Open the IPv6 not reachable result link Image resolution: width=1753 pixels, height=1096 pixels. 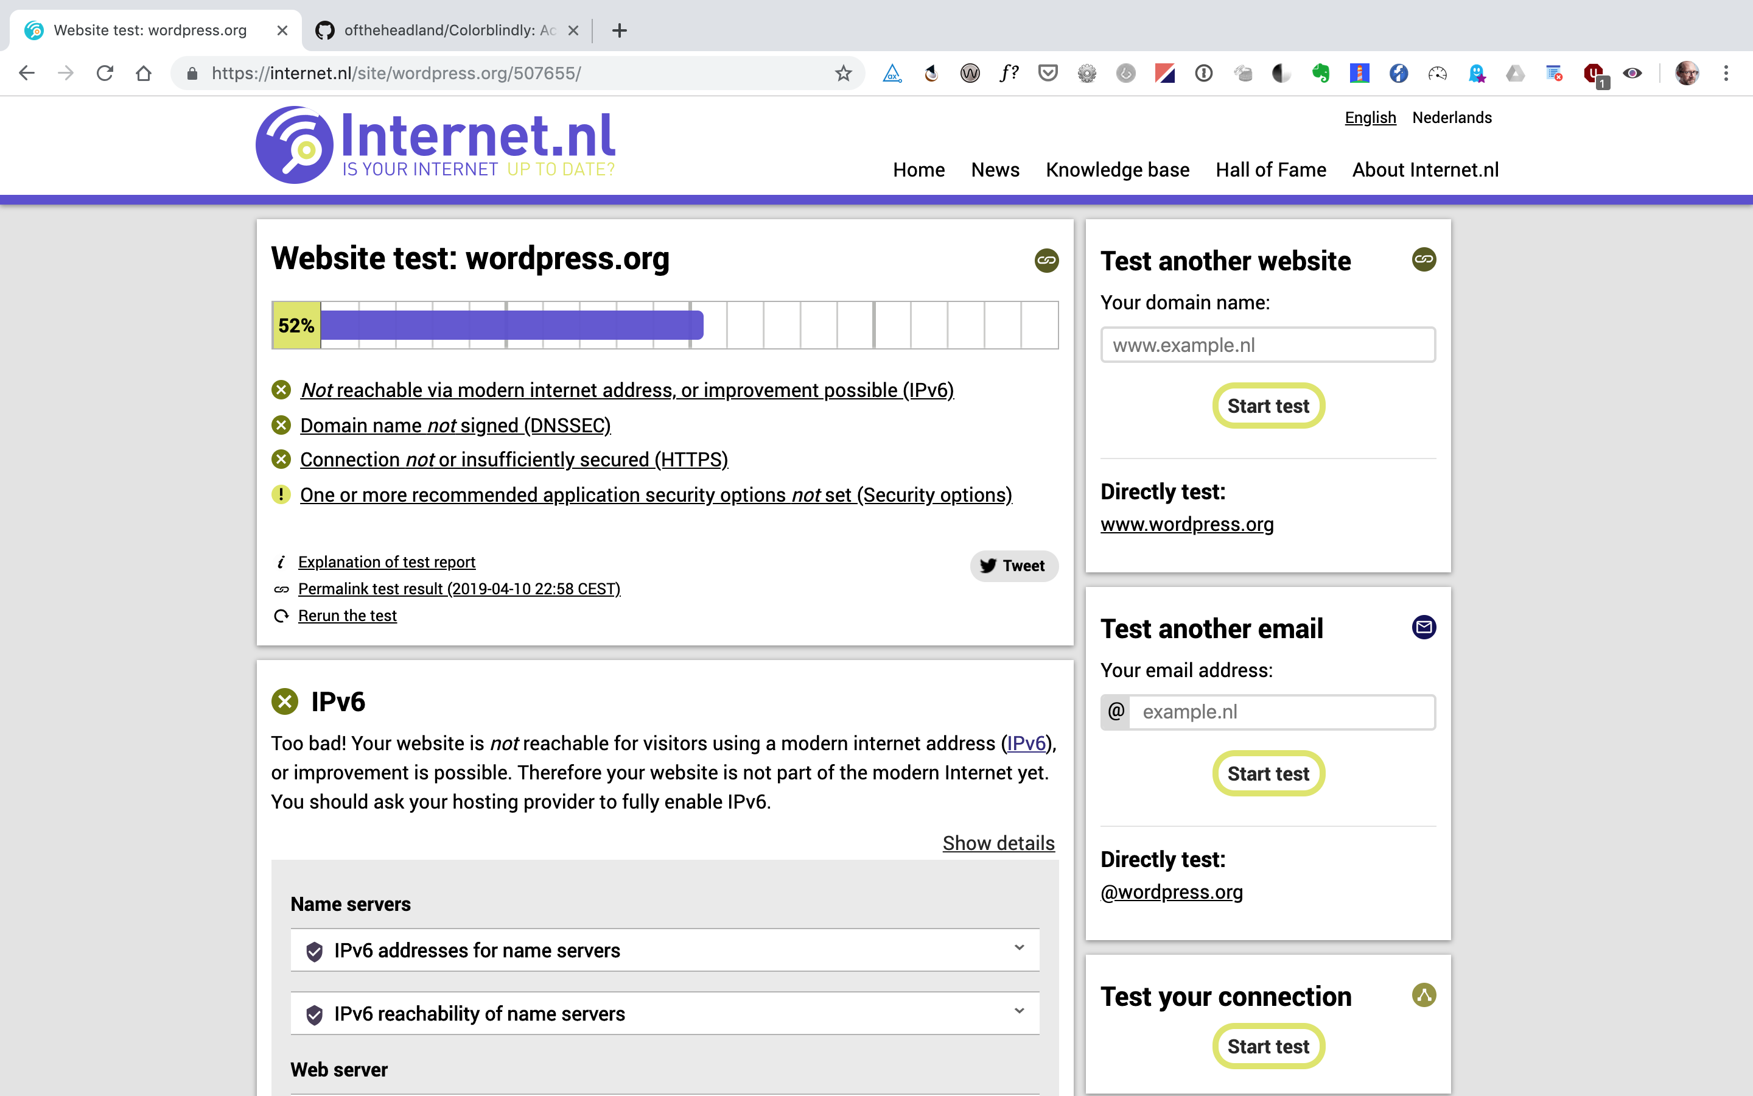(626, 390)
